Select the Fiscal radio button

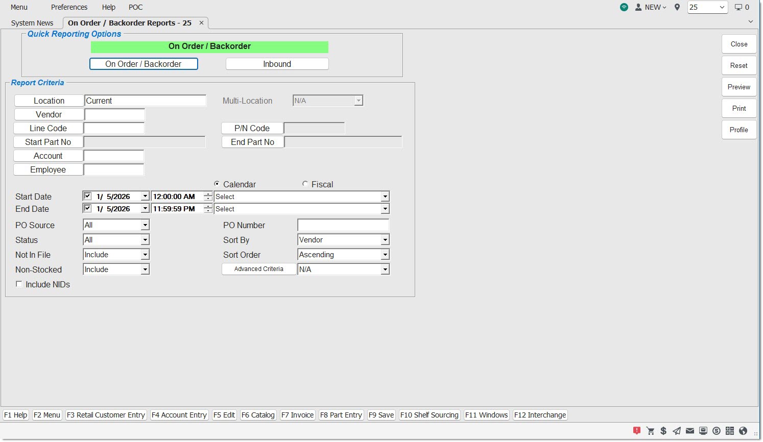pos(305,184)
